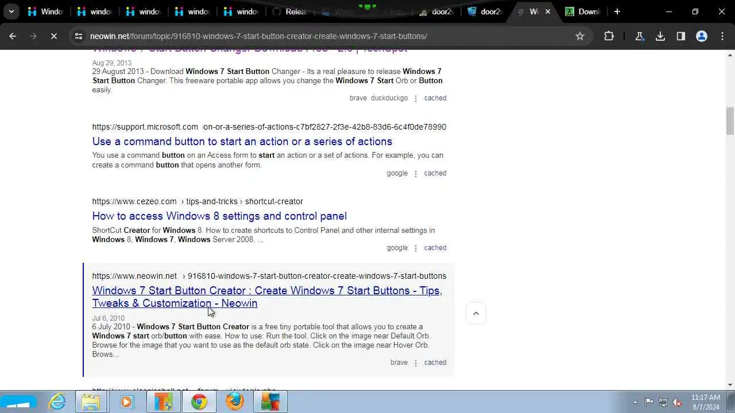Open 'How to access Windows 8 settings' link
This screenshot has height=413, width=735.
click(x=219, y=216)
